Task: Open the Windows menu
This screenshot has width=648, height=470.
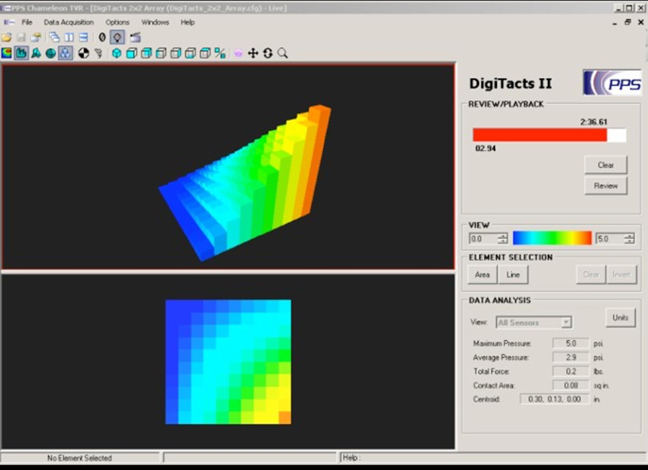Action: point(155,22)
